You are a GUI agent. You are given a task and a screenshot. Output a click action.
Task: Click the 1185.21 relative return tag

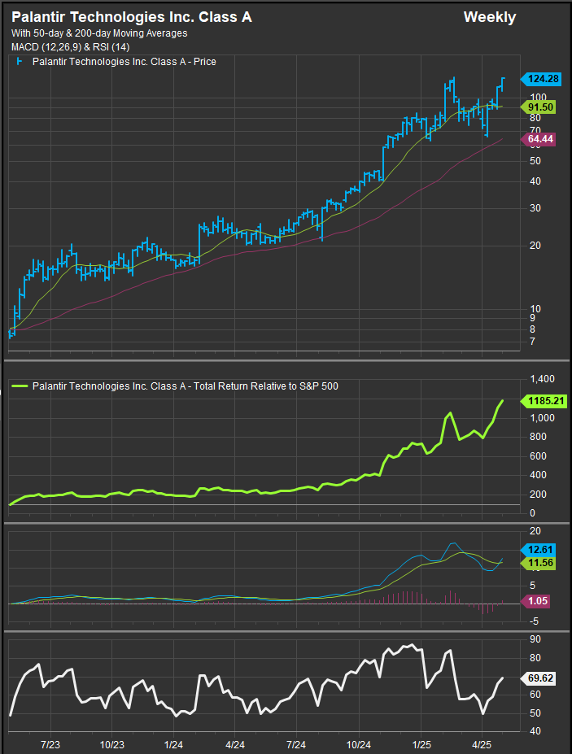pyautogui.click(x=544, y=401)
